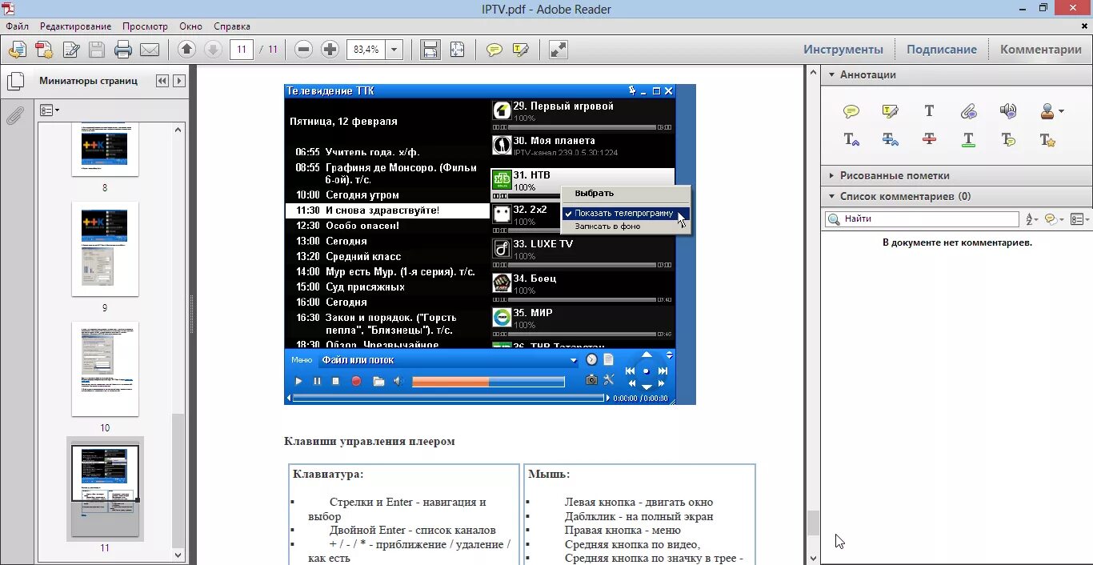Select the stamp annotation tool
Viewport: 1093px width, 565px height.
tap(1047, 112)
